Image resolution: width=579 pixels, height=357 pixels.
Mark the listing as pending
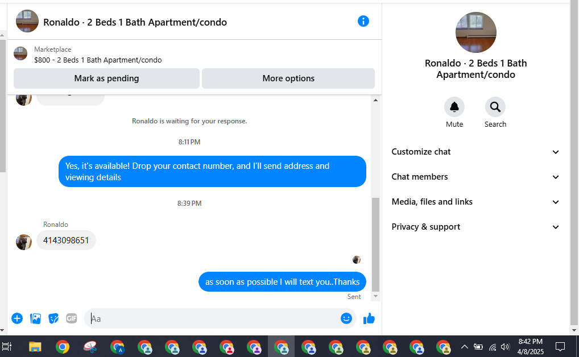(106, 78)
